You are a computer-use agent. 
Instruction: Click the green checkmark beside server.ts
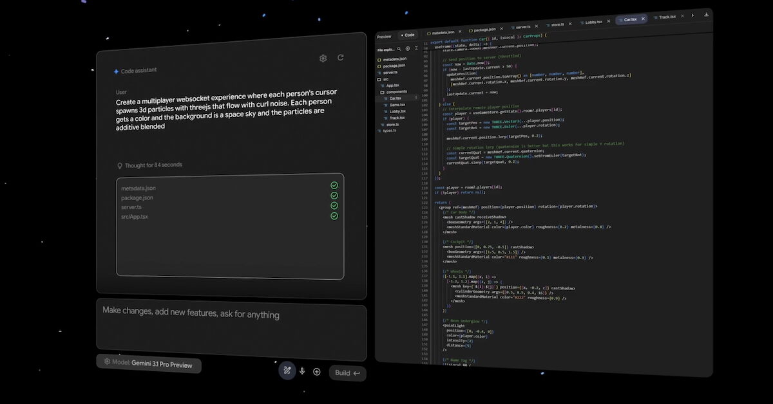click(334, 205)
